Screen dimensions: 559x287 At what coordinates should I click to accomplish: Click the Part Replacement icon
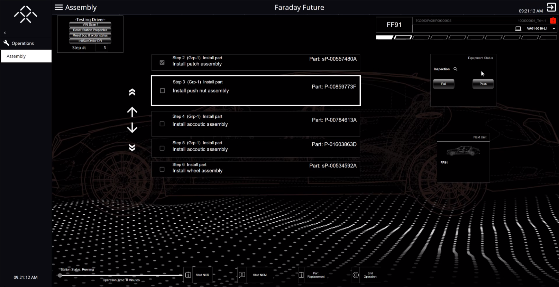301,275
